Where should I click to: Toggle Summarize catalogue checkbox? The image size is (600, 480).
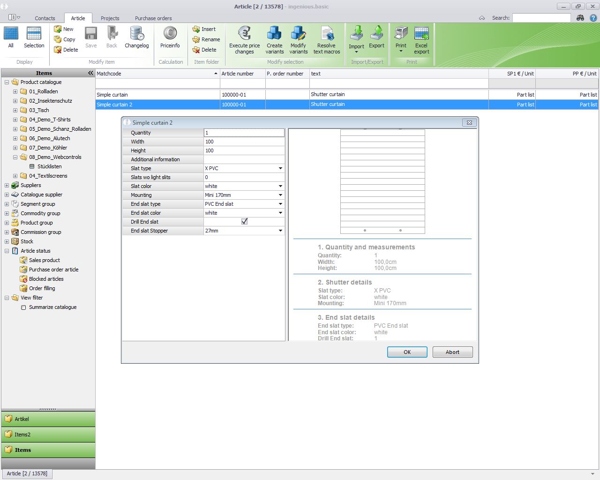(x=24, y=307)
